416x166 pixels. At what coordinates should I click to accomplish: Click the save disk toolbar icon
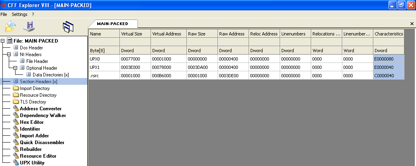tap(29, 27)
